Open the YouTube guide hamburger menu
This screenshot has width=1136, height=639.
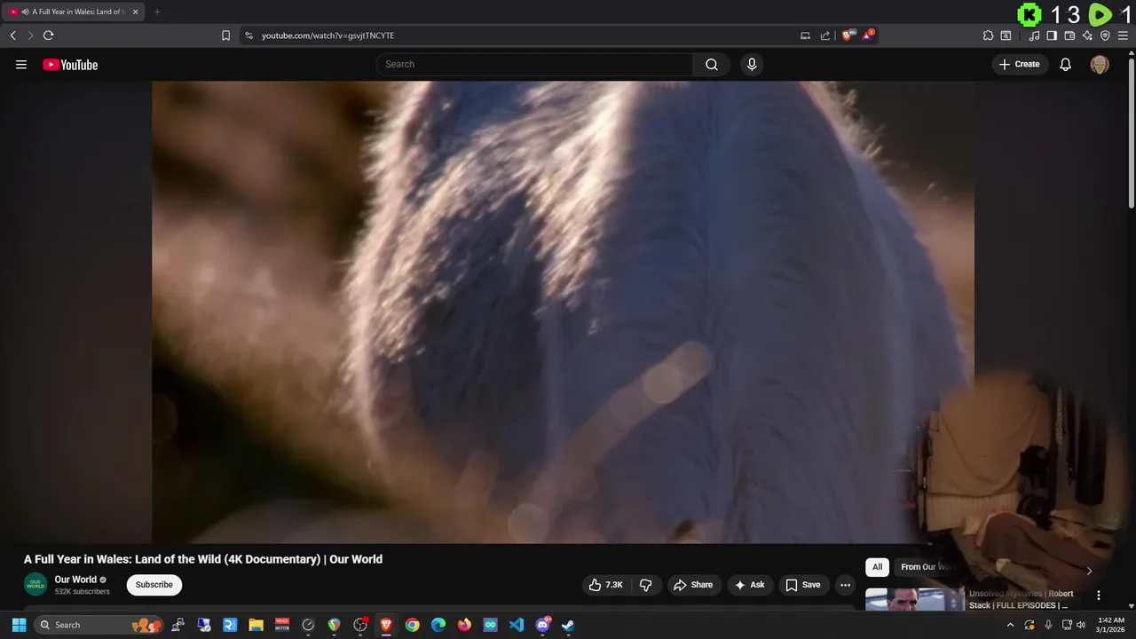point(21,64)
